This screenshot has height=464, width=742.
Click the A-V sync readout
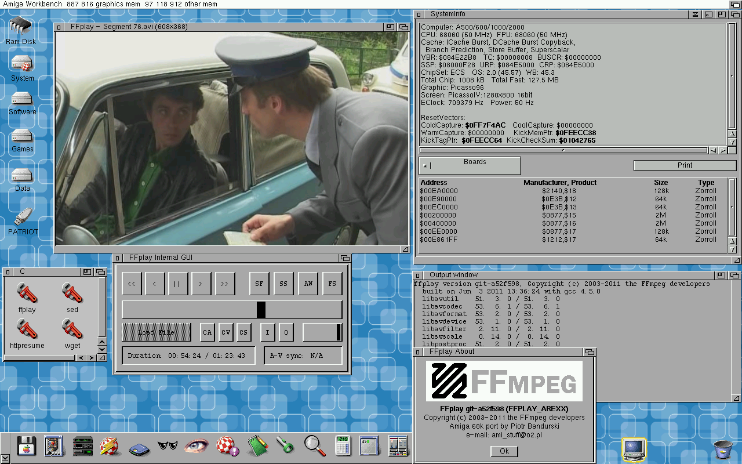[303, 356]
